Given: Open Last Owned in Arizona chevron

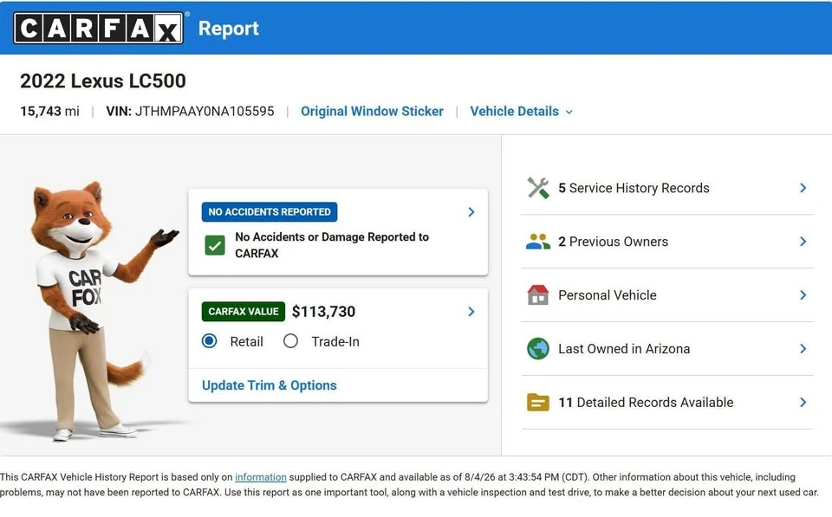Looking at the screenshot, I should tap(803, 349).
